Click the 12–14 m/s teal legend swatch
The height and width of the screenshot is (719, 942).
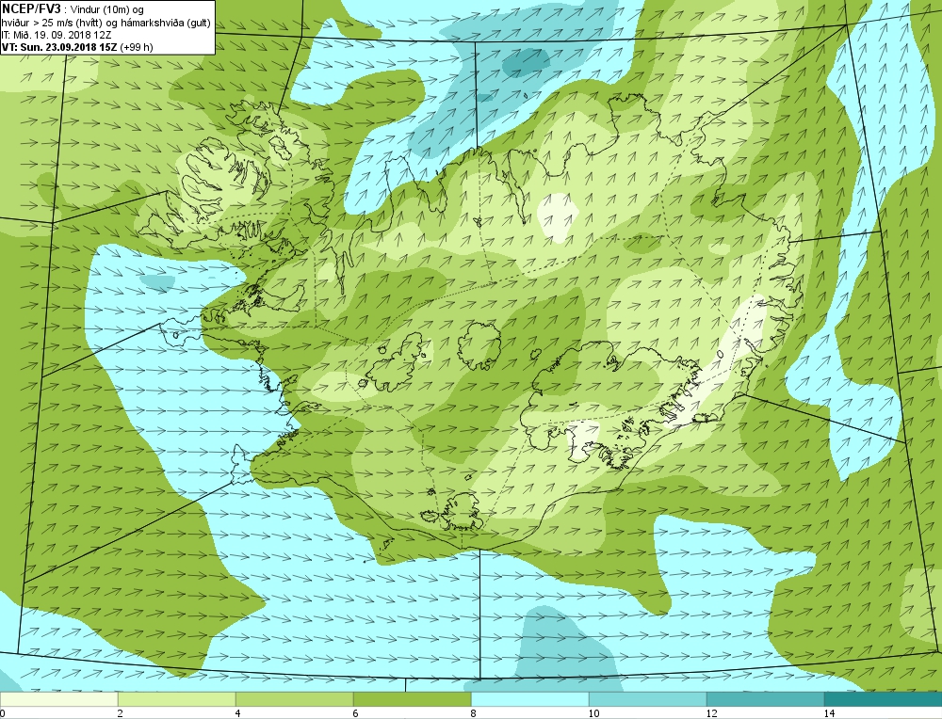(x=765, y=700)
